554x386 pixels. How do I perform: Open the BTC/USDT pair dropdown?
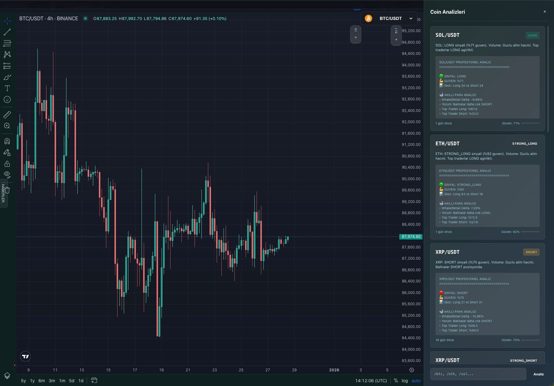[x=389, y=18]
